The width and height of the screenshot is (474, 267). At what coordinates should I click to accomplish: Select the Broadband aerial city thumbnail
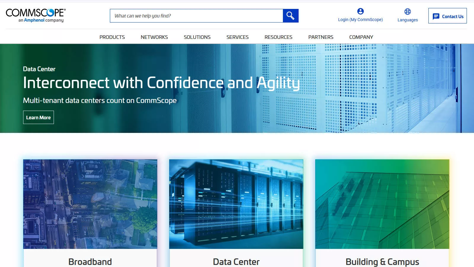[x=90, y=204]
